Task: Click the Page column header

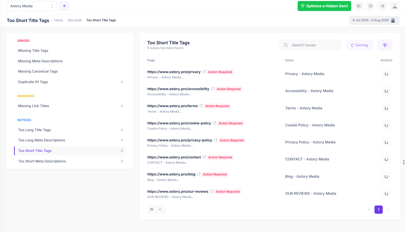Action: (x=151, y=60)
